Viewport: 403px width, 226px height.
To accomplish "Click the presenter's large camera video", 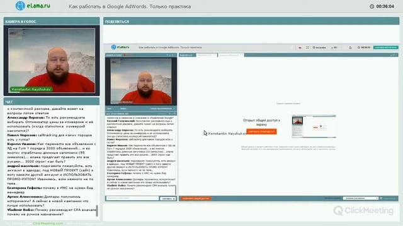I will (52, 60).
